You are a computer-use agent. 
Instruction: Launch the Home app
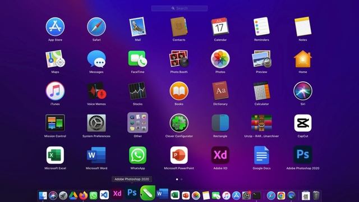pos(303,59)
